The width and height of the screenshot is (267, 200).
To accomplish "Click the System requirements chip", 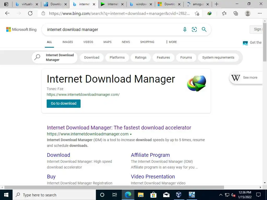I will tap(218, 58).
